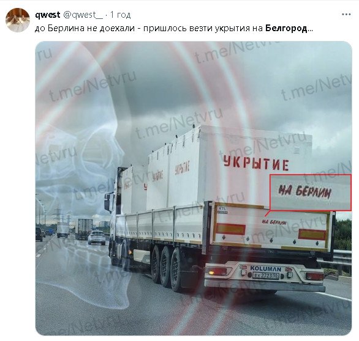The height and width of the screenshot is (341, 359).
Task: Open qwest's profile avatar picture
Action: click(x=18, y=20)
